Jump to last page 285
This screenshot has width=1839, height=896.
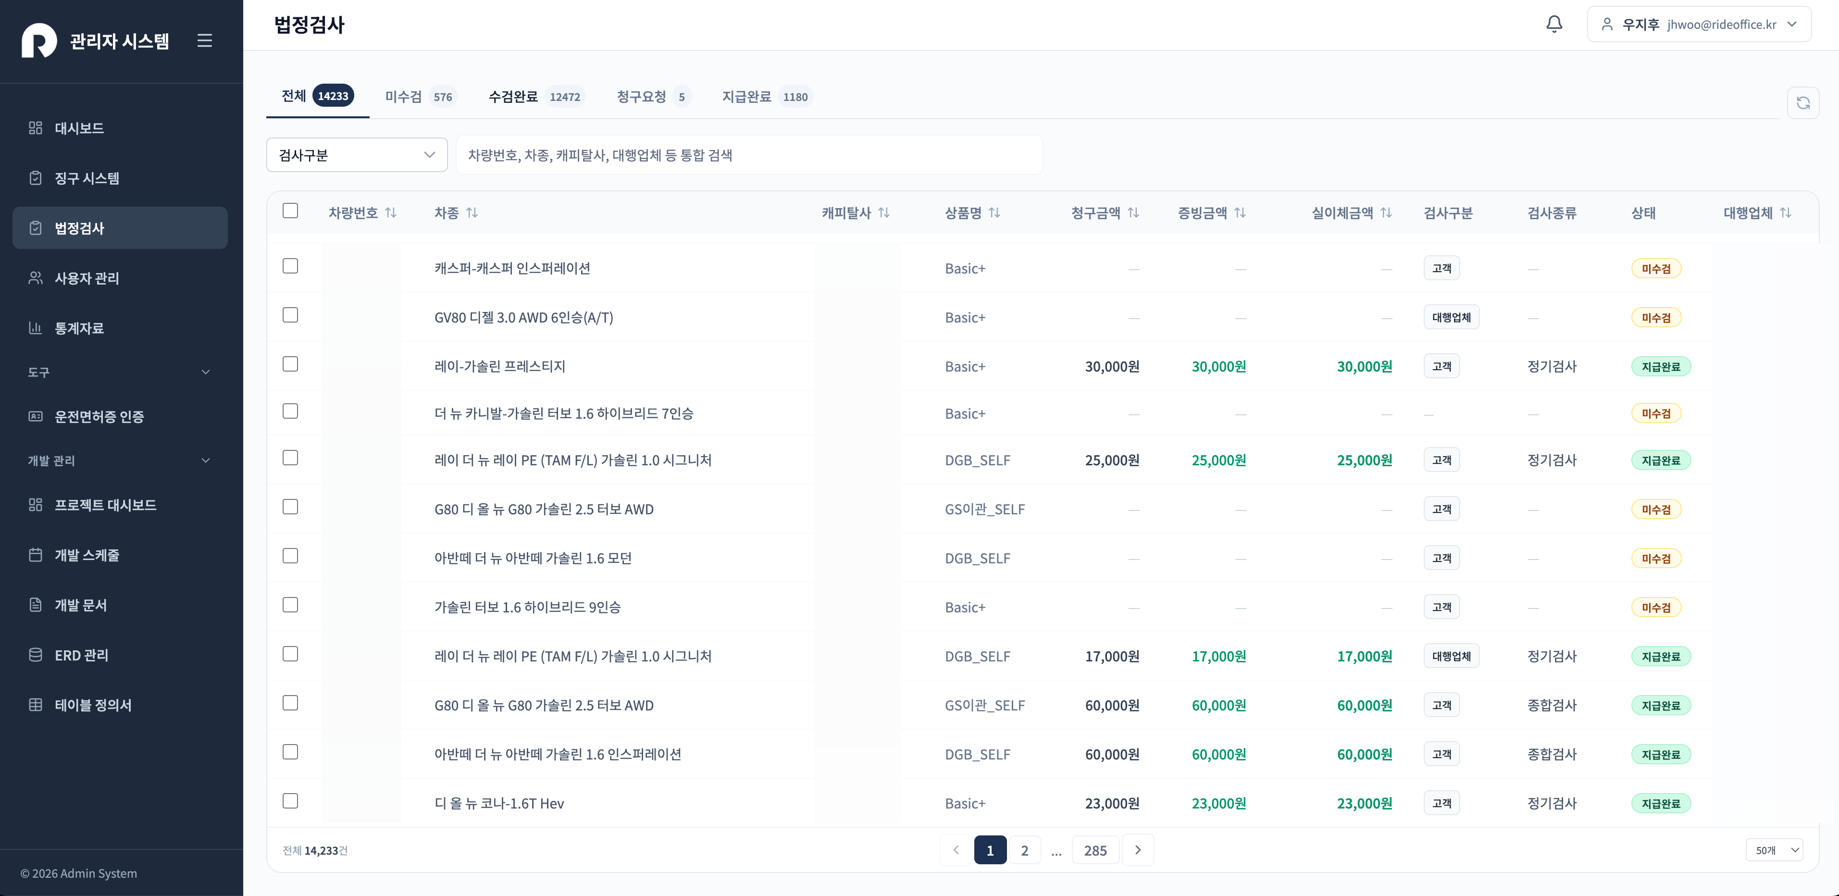pyautogui.click(x=1095, y=849)
